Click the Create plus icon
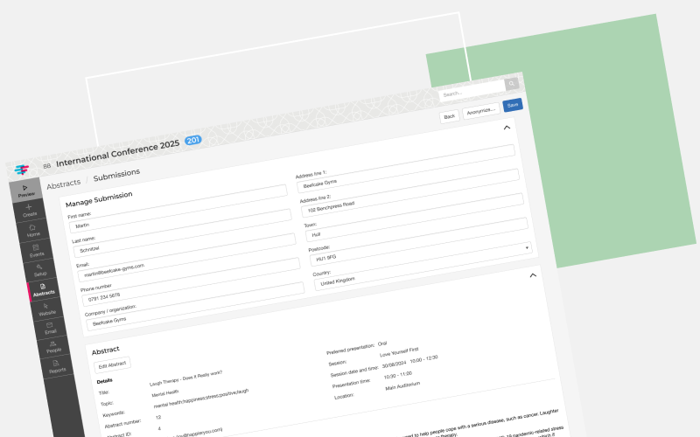The height and width of the screenshot is (437, 700). click(x=29, y=210)
